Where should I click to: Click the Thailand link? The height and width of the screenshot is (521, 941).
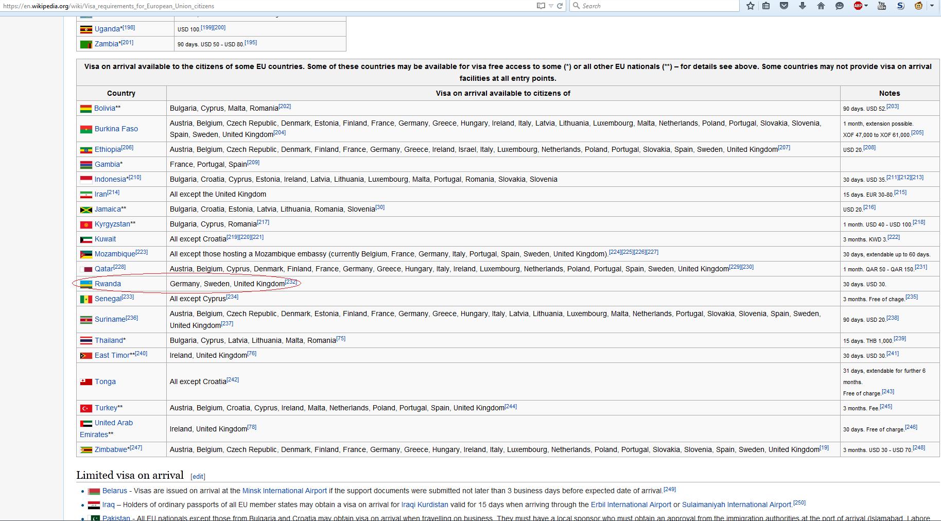click(109, 340)
